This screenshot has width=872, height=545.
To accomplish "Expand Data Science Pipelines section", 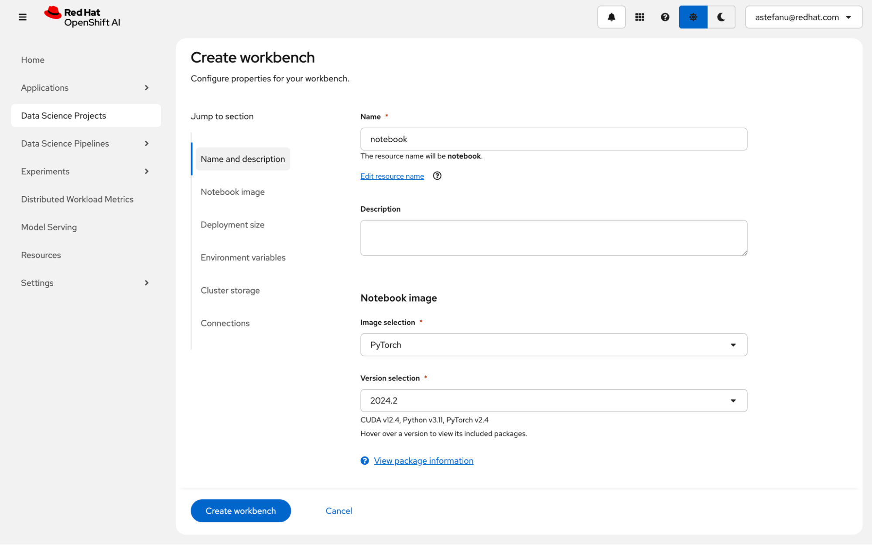I will tap(85, 144).
